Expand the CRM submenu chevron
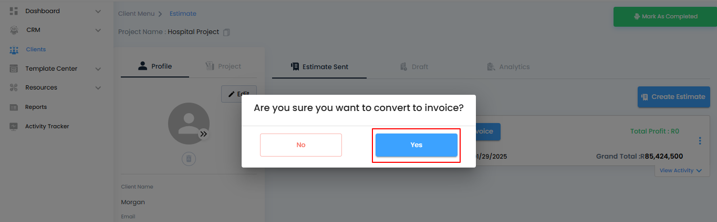Viewport: 717px width, 222px height. 98,30
